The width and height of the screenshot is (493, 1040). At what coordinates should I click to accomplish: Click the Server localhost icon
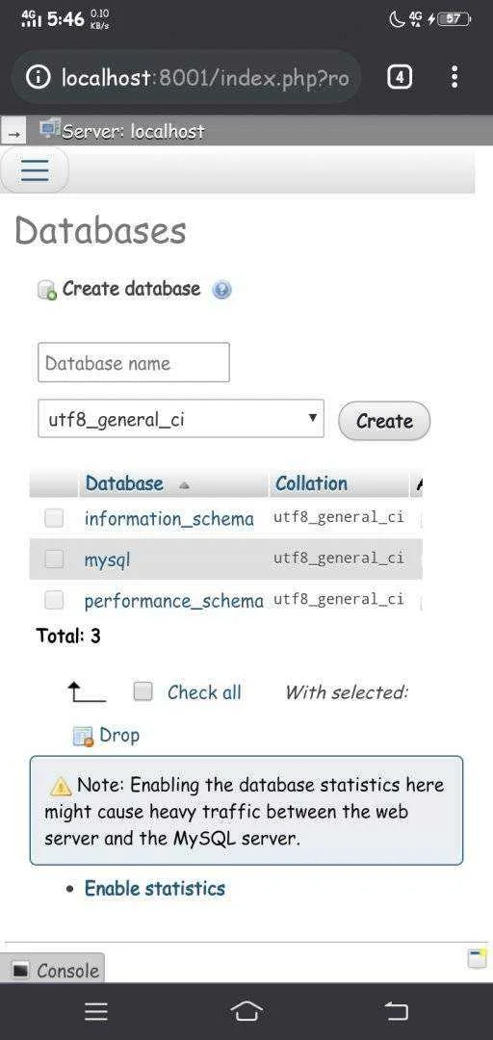pos(50,129)
